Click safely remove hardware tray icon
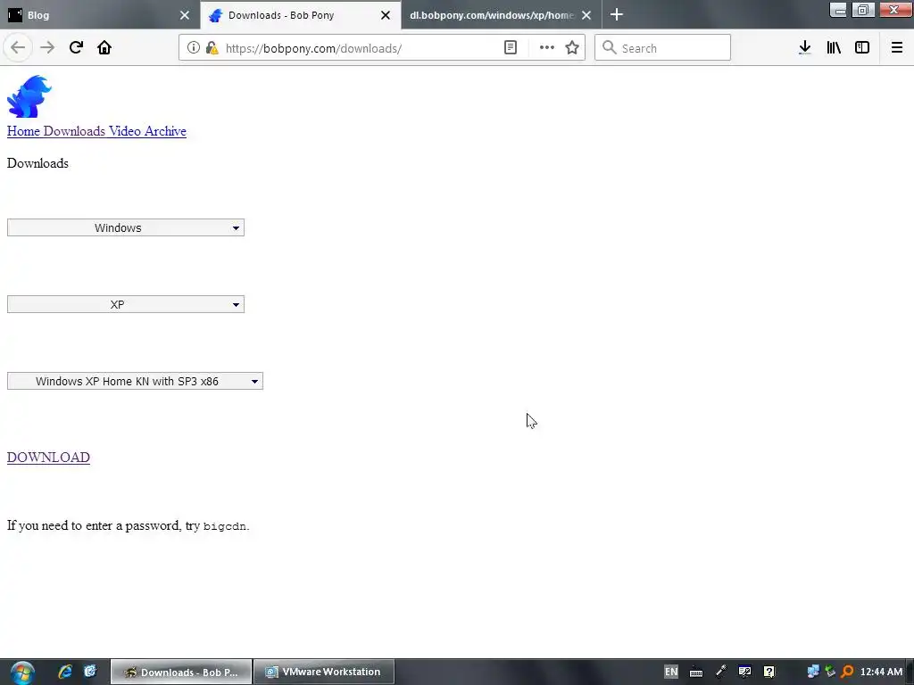The image size is (914, 685). pyautogui.click(x=831, y=672)
